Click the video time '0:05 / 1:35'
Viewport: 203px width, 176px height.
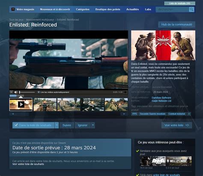(118, 92)
